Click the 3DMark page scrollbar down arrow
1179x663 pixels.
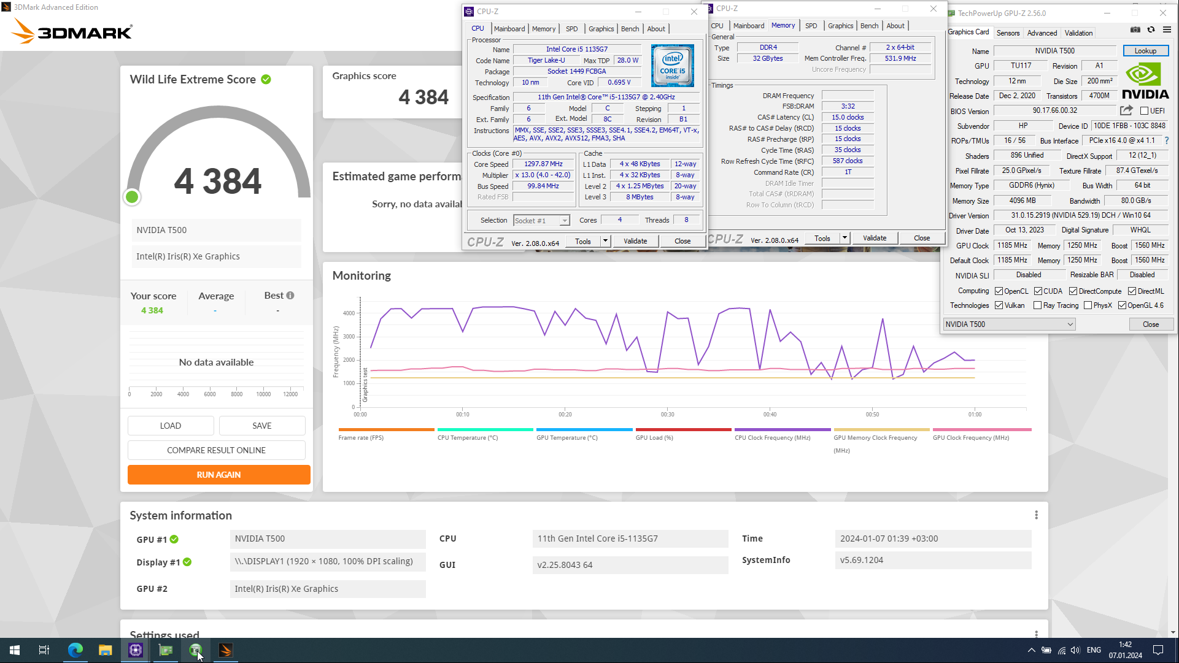point(1173,632)
